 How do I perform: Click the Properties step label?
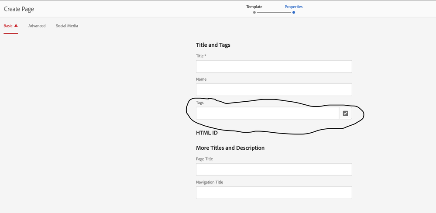pos(293,7)
